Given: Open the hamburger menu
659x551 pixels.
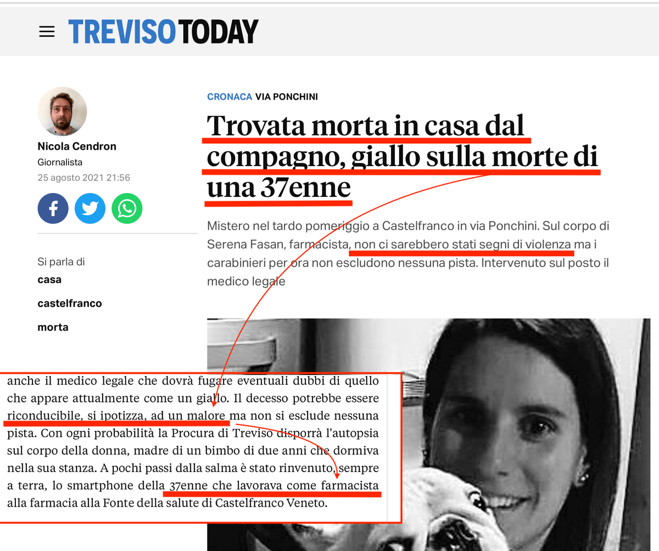Looking at the screenshot, I should (x=47, y=31).
